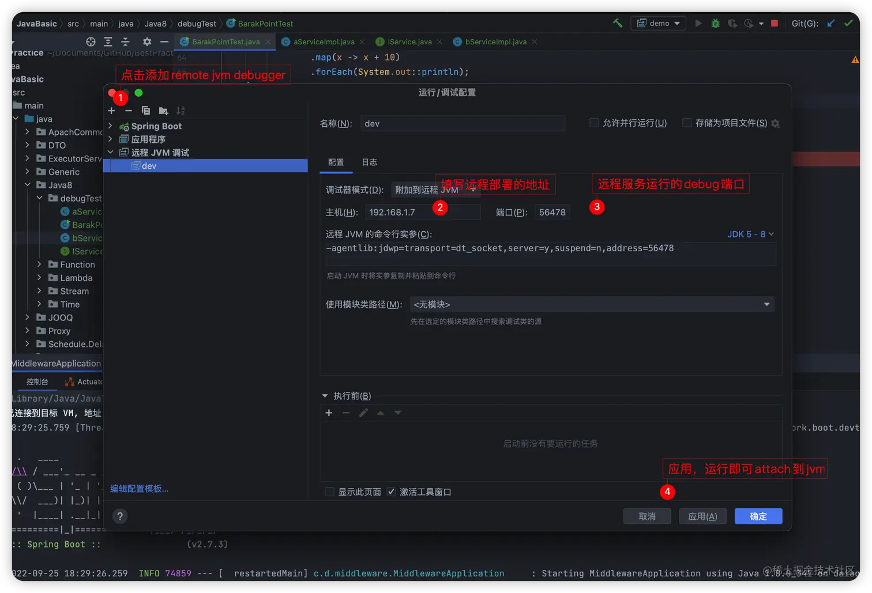Click the Git update project arrow icon
This screenshot has width=872, height=593.
click(831, 24)
